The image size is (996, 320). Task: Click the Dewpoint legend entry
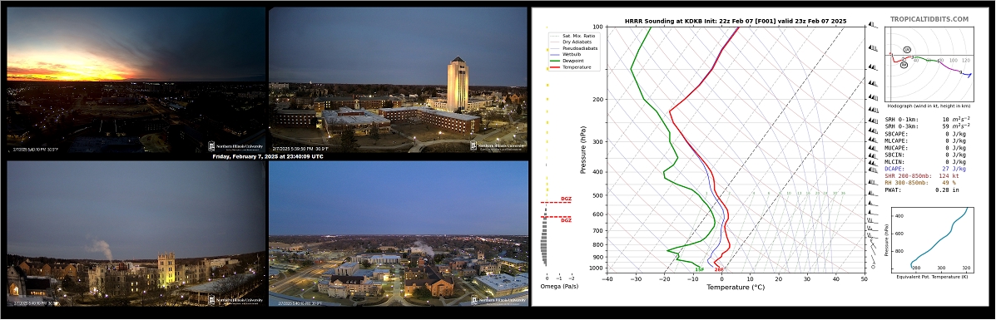[568, 61]
